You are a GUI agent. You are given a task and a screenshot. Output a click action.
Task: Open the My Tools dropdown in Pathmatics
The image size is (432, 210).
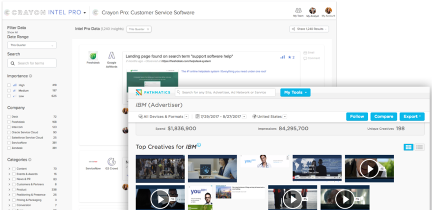[x=296, y=93]
